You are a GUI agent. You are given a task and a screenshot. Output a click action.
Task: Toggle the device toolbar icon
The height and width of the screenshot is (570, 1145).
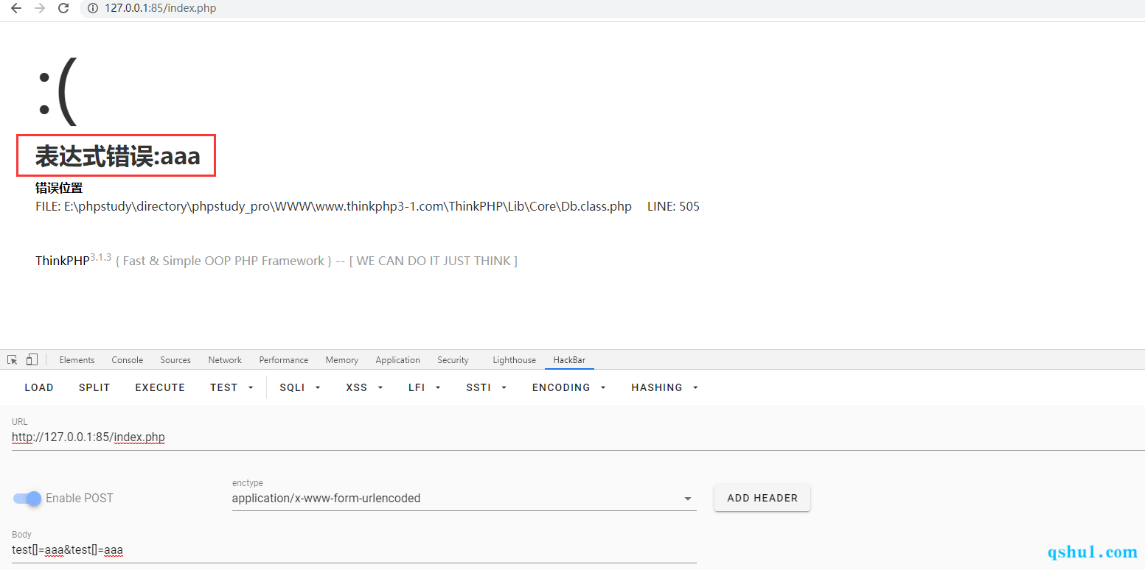tap(32, 360)
